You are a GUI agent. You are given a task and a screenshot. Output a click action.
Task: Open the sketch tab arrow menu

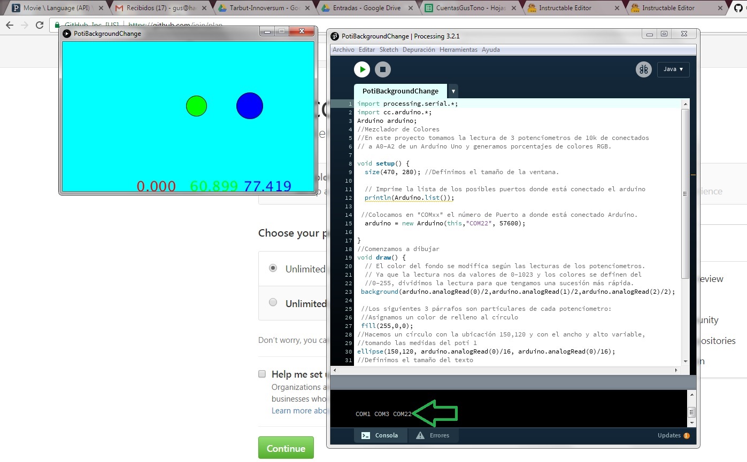tap(453, 91)
